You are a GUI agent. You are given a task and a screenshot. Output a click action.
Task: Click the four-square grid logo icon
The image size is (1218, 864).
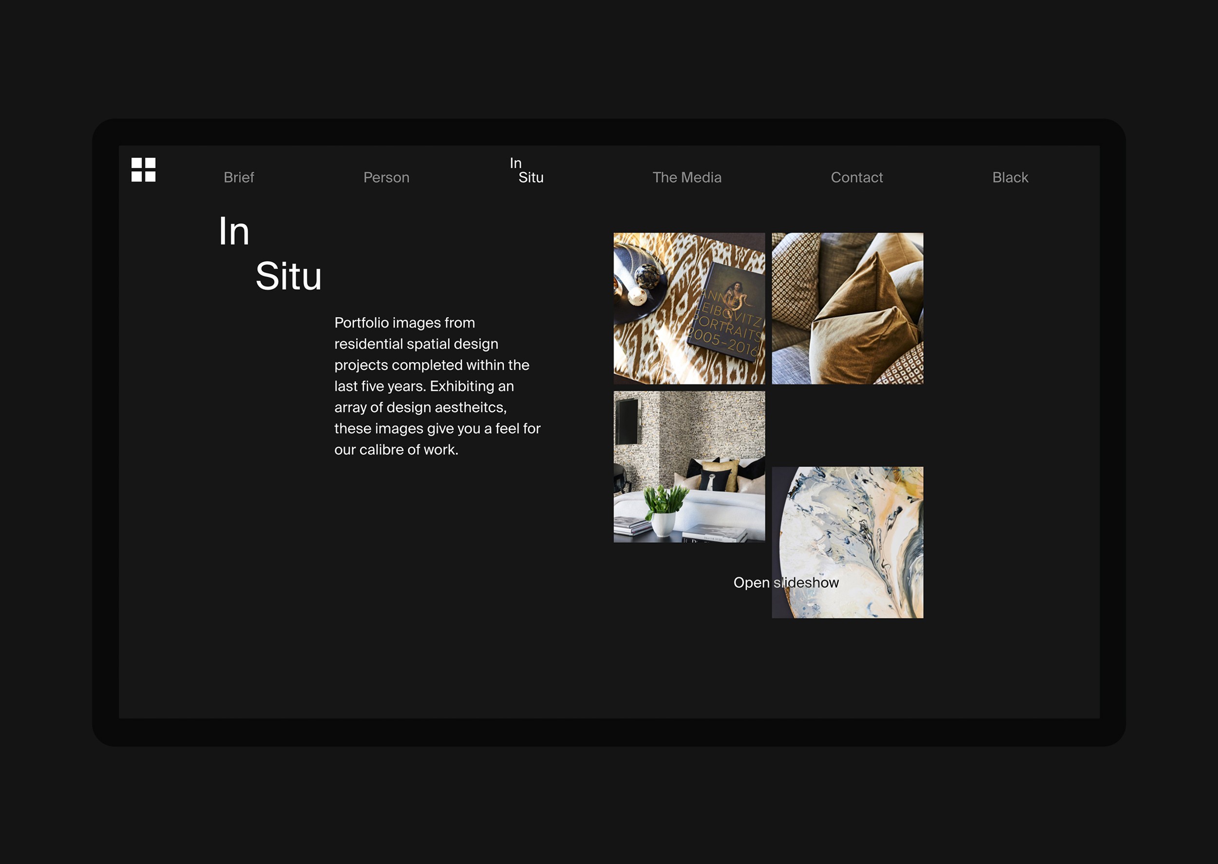[x=143, y=170]
